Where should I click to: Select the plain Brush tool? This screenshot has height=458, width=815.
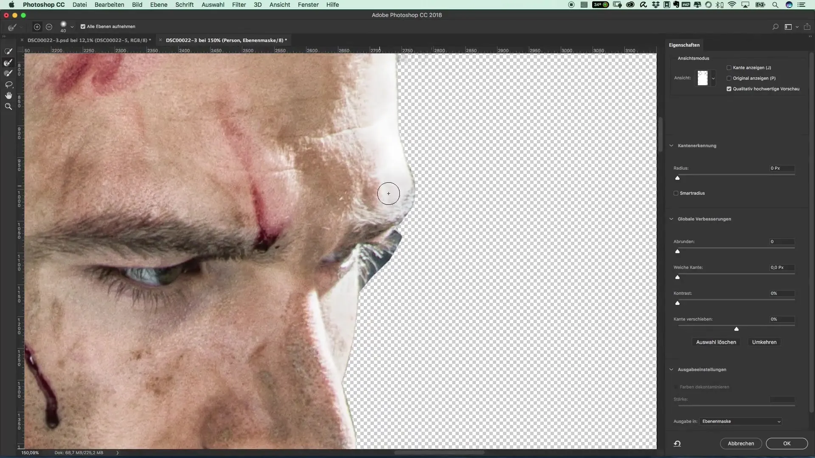coord(8,73)
